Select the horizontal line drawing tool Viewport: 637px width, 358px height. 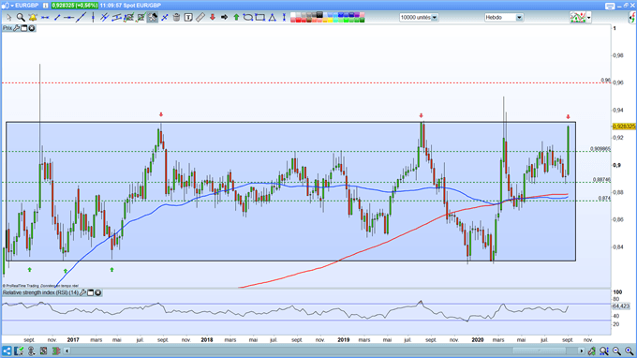click(x=45, y=18)
